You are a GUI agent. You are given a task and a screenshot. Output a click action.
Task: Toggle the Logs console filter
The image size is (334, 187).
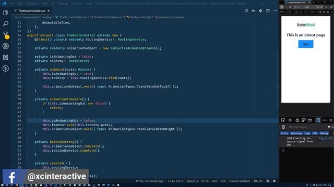[x=307, y=133]
